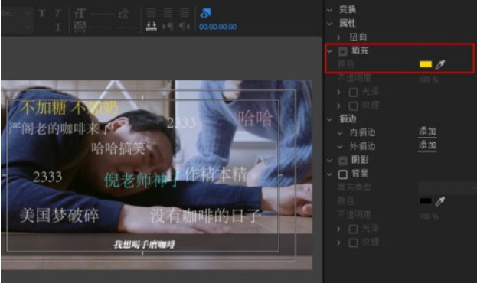This screenshot has width=477, height=283.
Task: Click the leading value field
Action: pos(128,28)
